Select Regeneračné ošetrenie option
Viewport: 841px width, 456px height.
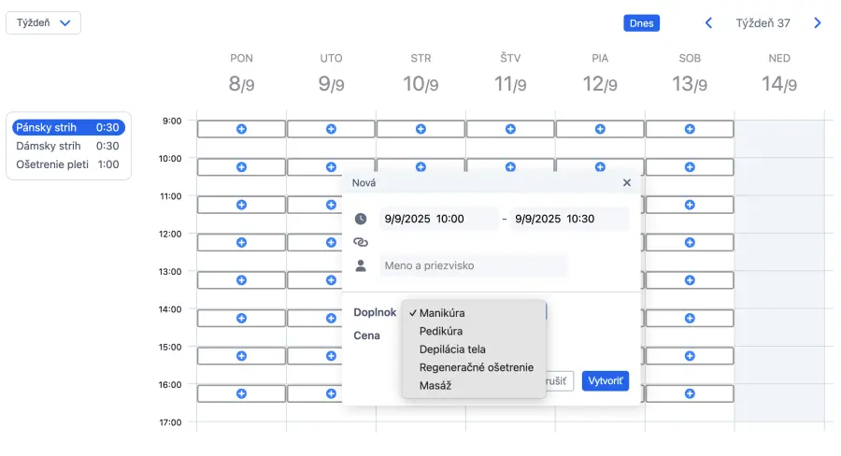[477, 367]
